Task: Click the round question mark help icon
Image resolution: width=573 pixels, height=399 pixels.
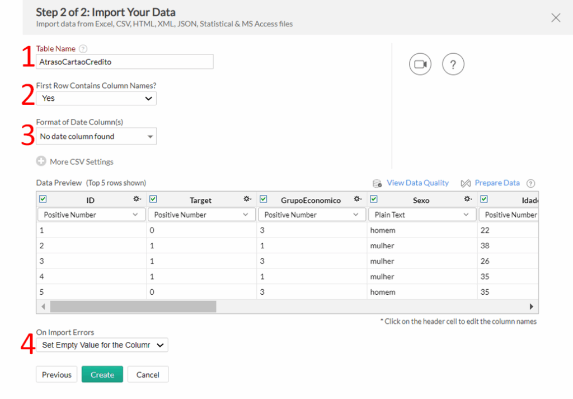Action: 453,64
